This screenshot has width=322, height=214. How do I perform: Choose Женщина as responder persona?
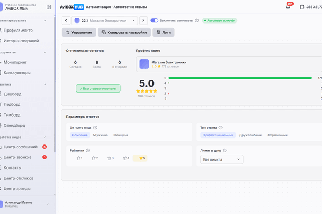click(x=121, y=135)
